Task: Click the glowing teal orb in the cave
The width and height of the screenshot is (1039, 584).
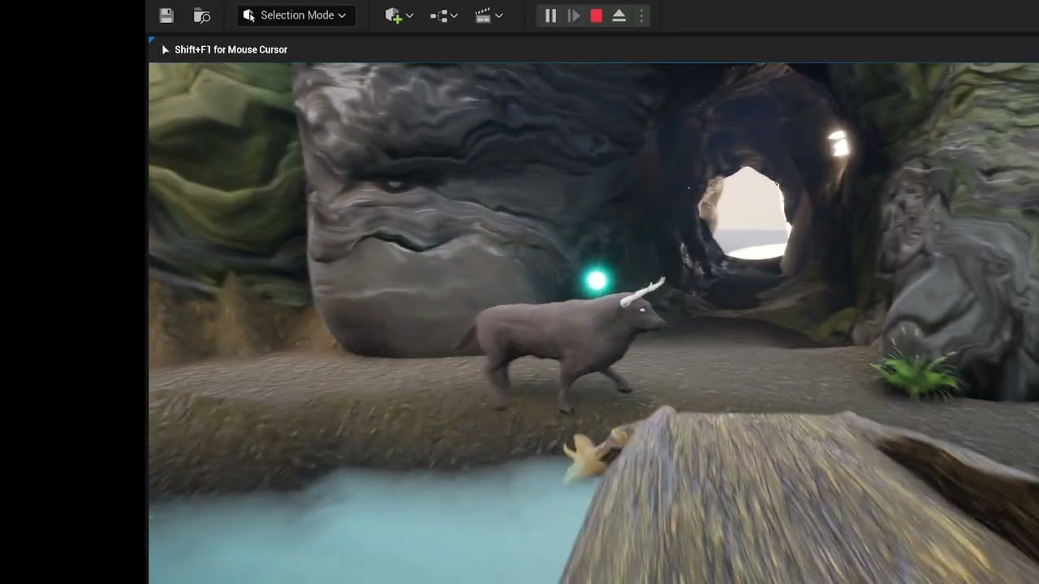Action: point(597,281)
